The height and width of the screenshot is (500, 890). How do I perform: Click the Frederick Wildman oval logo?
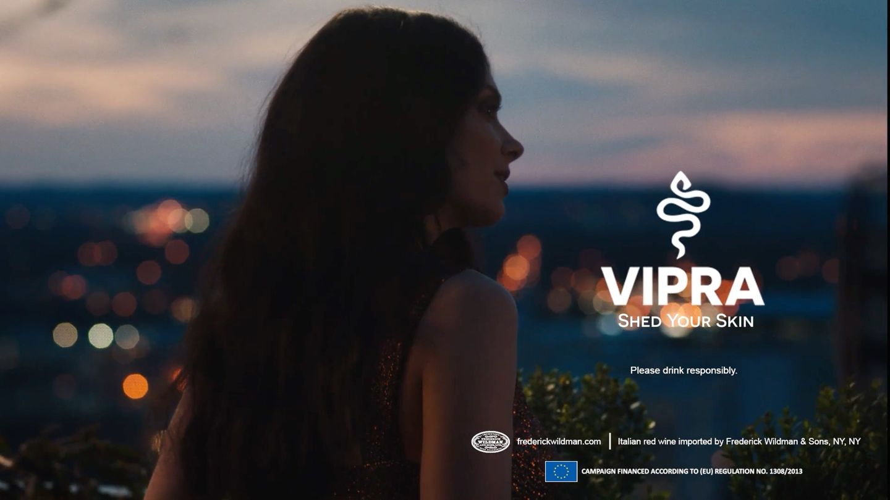point(491,441)
